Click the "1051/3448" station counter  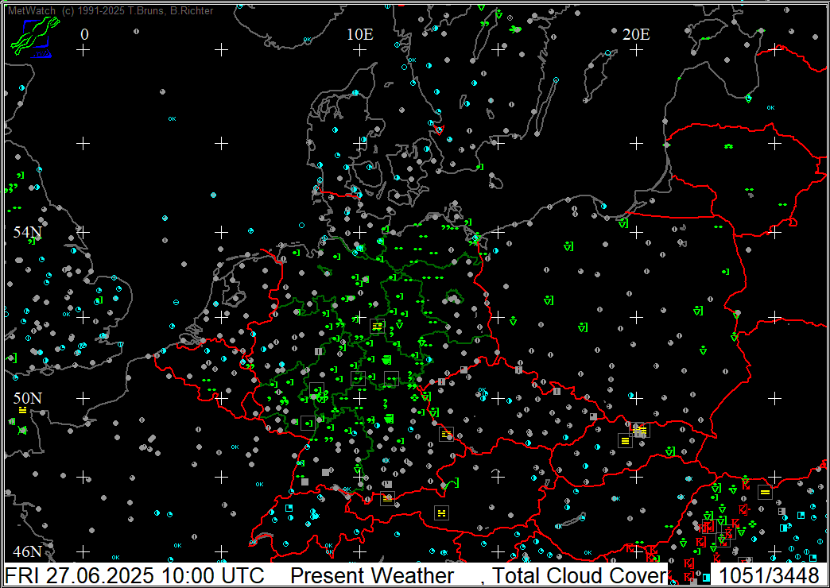[769, 575]
